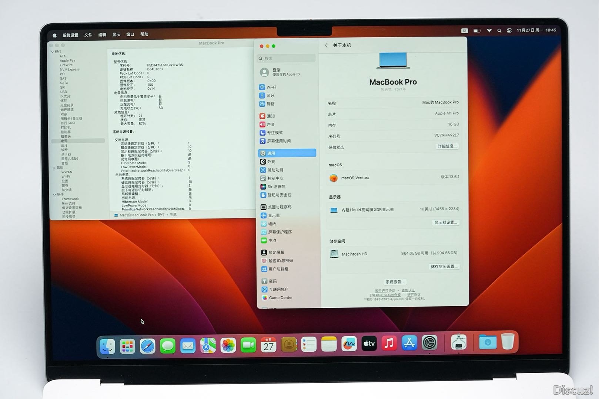Open 监管认证 link
599x399 pixels.
(x=408, y=290)
